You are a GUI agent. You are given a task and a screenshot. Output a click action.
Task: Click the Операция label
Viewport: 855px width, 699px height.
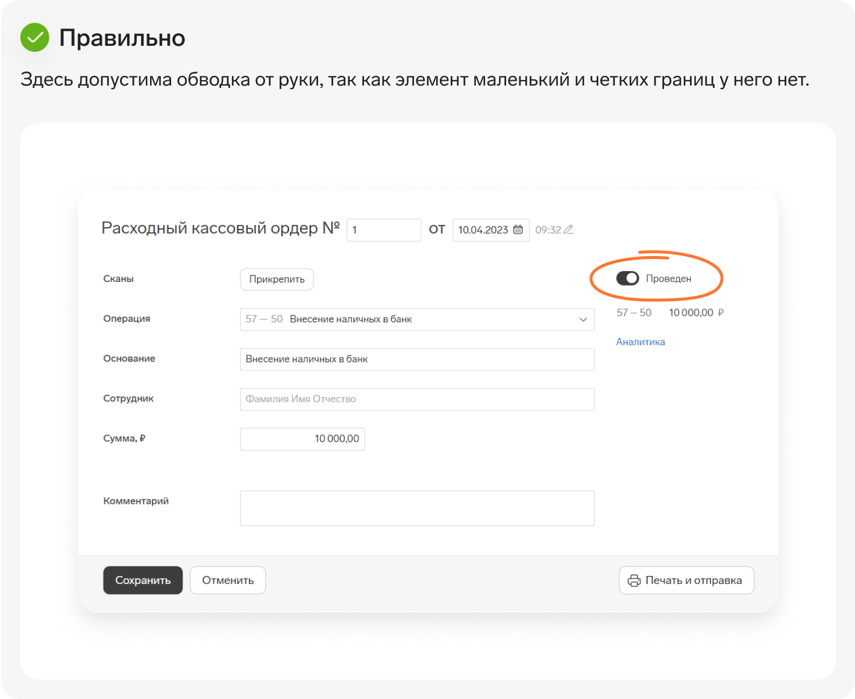pyautogui.click(x=127, y=319)
